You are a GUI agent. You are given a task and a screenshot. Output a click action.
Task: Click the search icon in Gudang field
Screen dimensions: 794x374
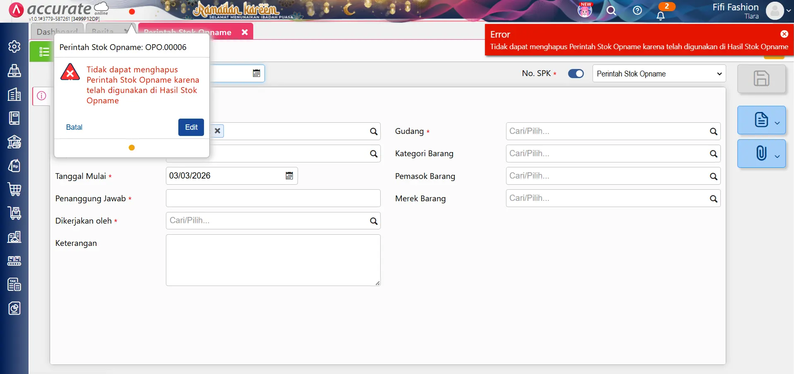713,131
